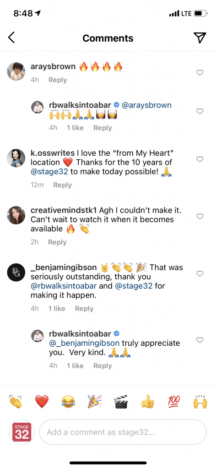The width and height of the screenshot is (216, 469).
Task: Like the creativemindstk1 comment
Action: pos(200,216)
